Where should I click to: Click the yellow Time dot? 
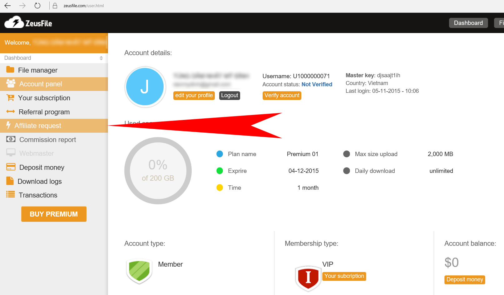pyautogui.click(x=220, y=188)
